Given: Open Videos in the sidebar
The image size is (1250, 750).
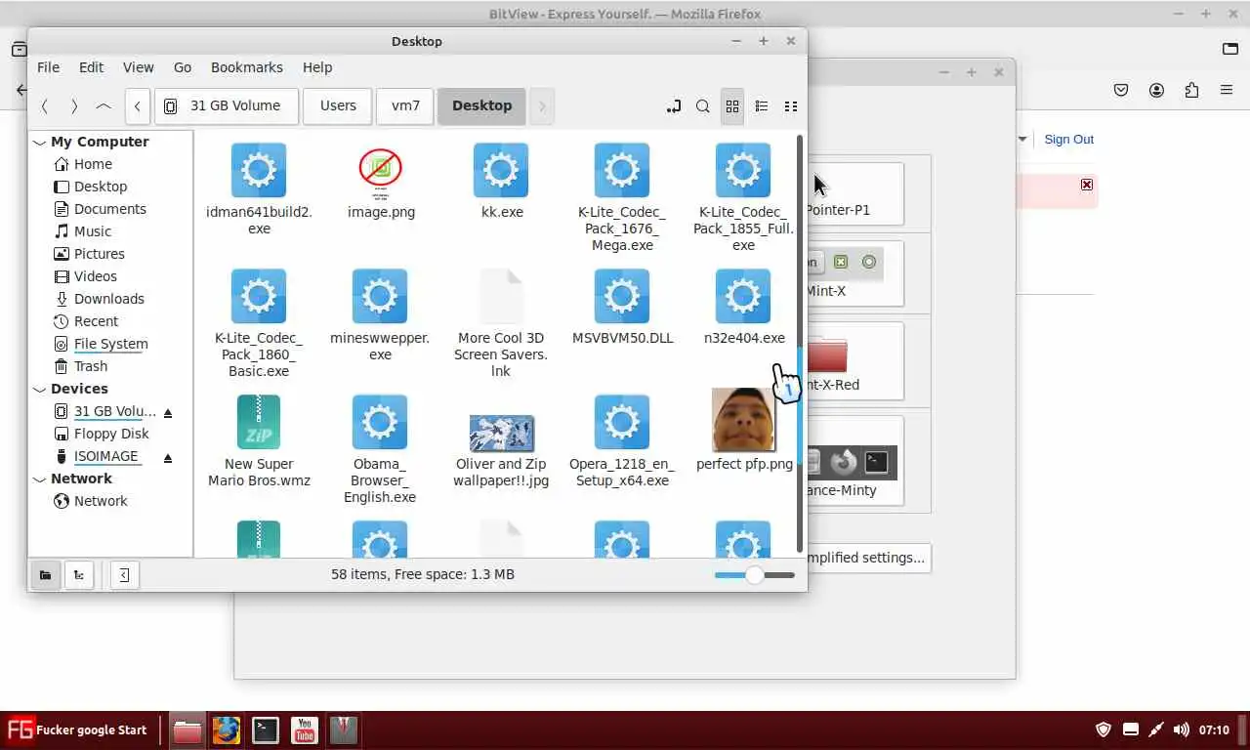Looking at the screenshot, I should point(96,276).
